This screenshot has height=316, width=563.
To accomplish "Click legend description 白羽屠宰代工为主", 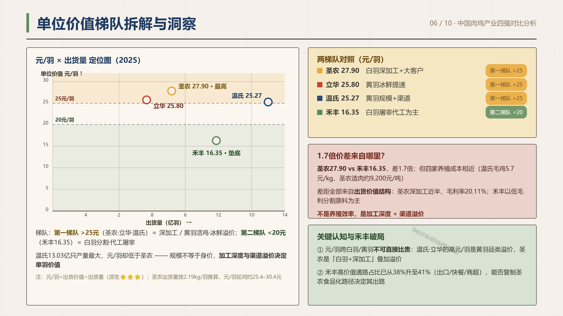I will pos(392,112).
